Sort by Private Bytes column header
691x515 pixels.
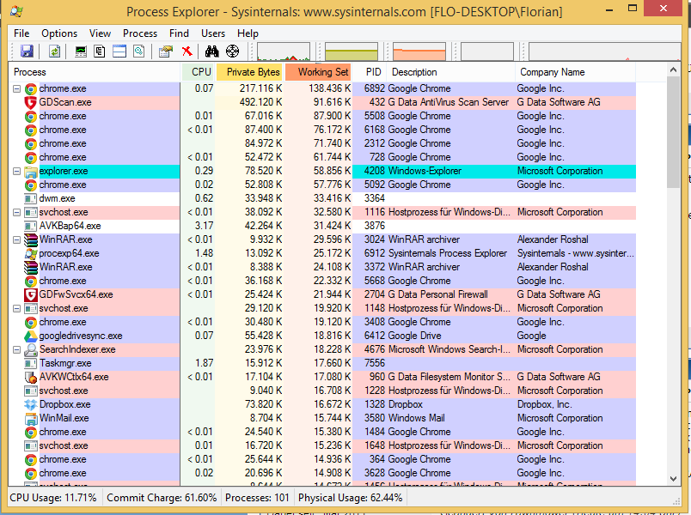tap(250, 72)
